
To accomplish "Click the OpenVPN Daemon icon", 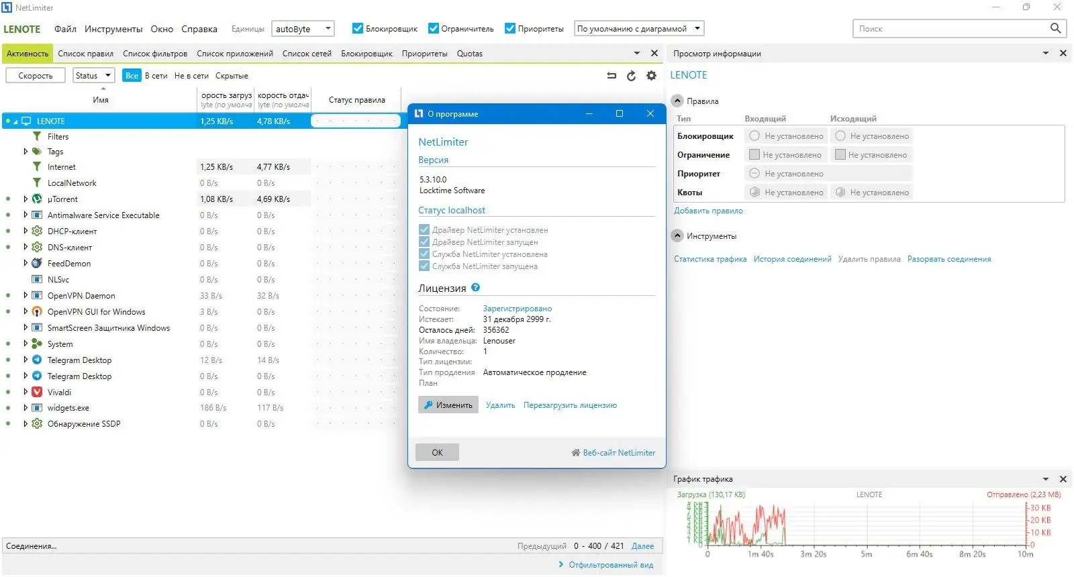I will coord(37,296).
